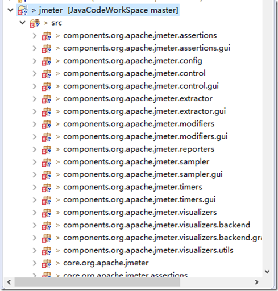Click package icon for components.org.apache.jmeter.visualizers.utils
Screen dimensions: 278x291
click(46, 251)
